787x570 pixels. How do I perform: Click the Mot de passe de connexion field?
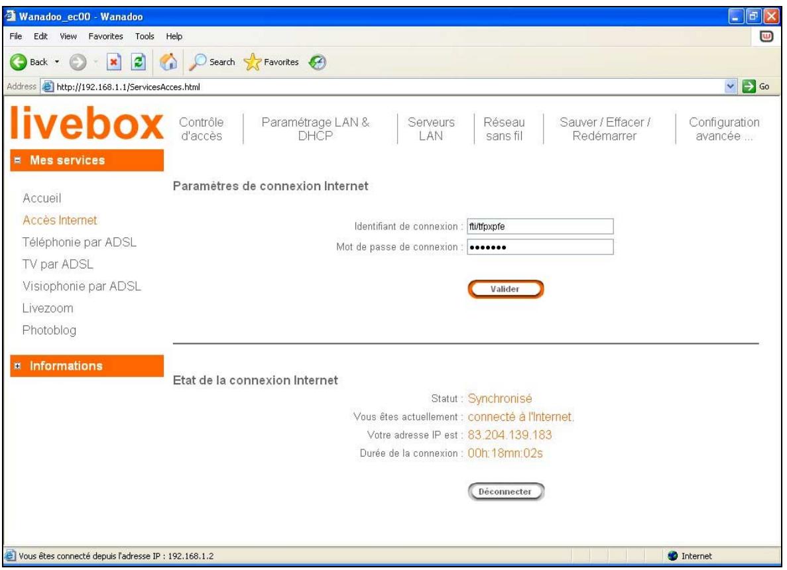coord(540,247)
